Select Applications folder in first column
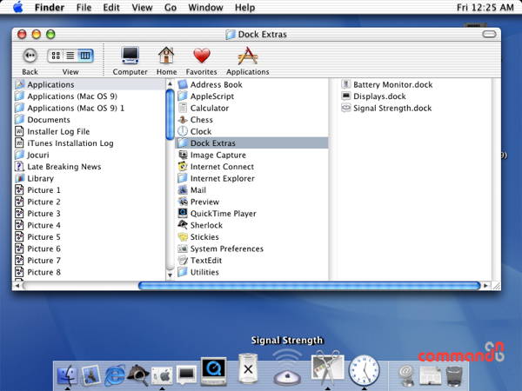 tap(89, 84)
